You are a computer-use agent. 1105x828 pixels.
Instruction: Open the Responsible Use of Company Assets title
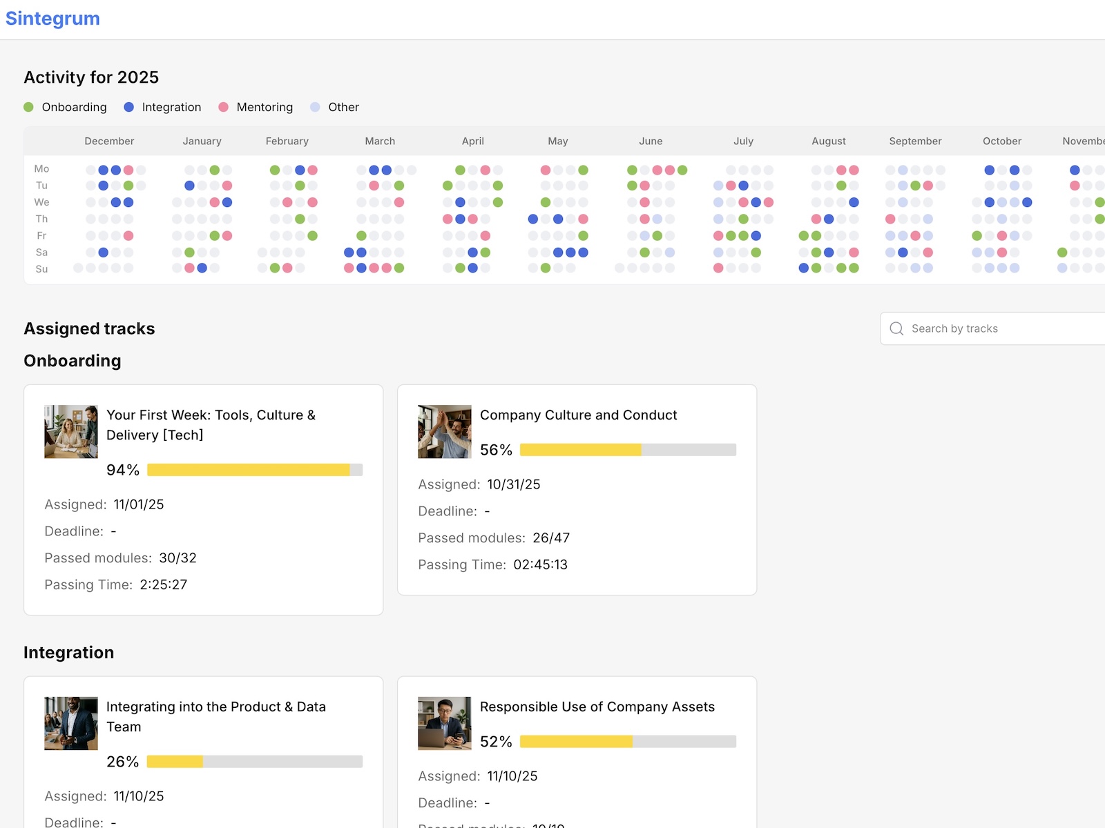click(597, 707)
